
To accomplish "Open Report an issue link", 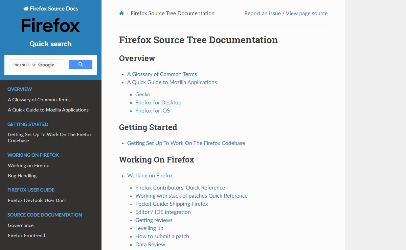I will (263, 14).
